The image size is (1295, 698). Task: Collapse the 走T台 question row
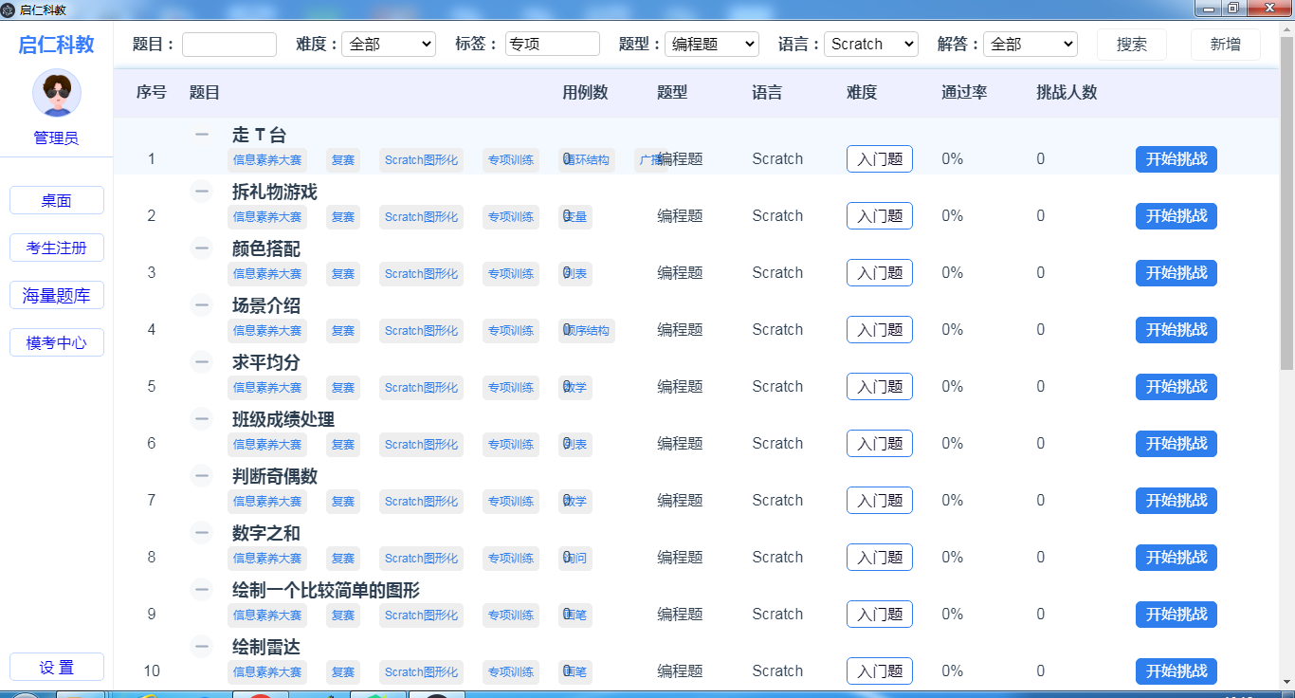tap(201, 134)
